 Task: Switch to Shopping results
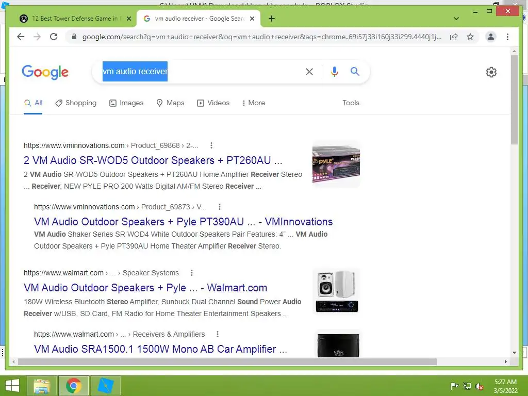click(76, 103)
